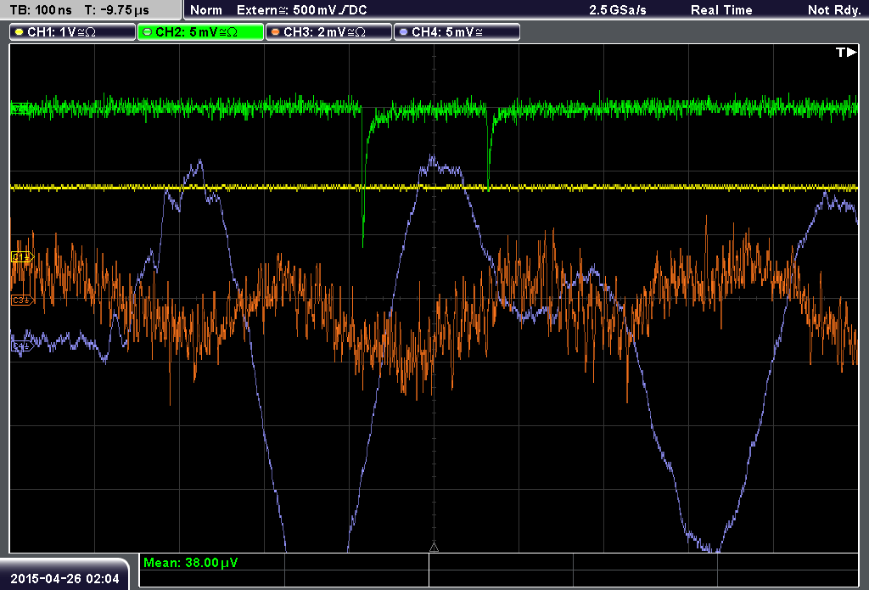This screenshot has height=590, width=869.
Task: Click the green C2 ground level marker
Action: (x=21, y=108)
